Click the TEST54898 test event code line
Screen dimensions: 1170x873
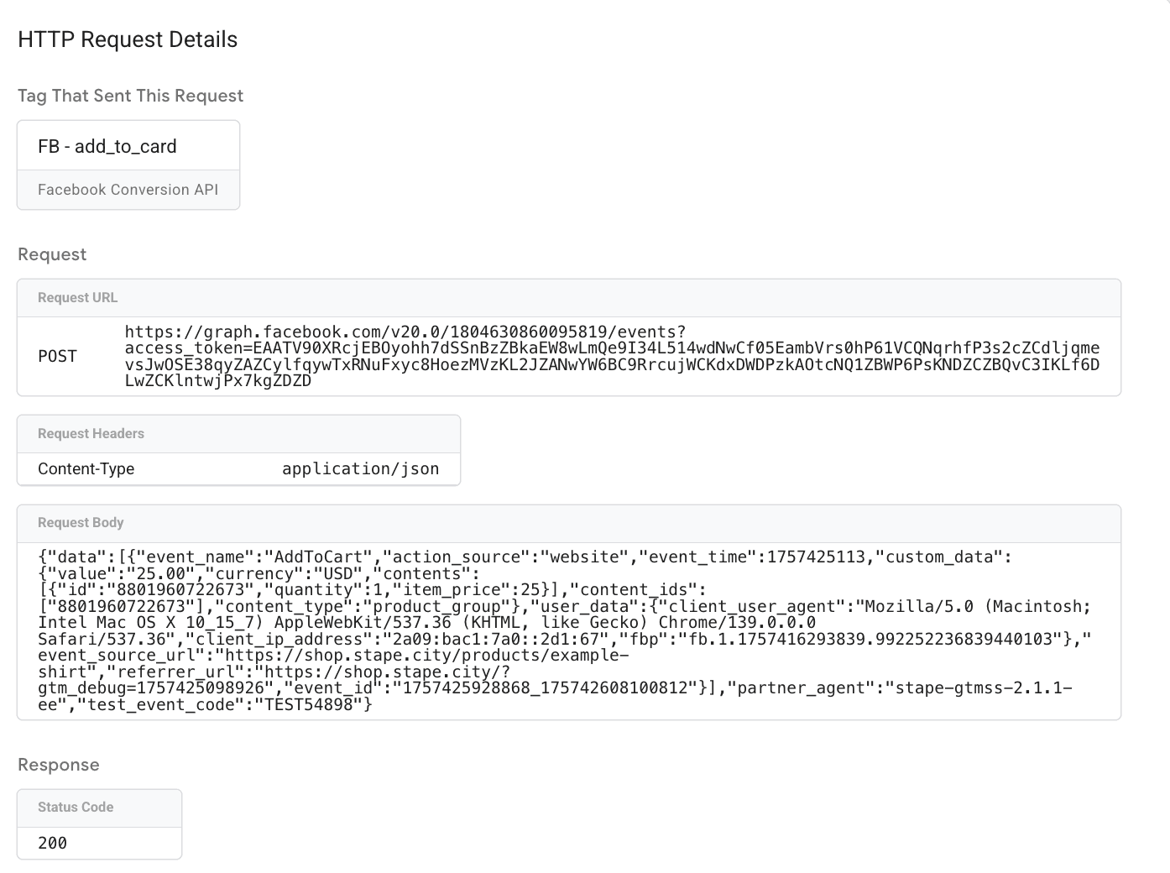pos(225,705)
